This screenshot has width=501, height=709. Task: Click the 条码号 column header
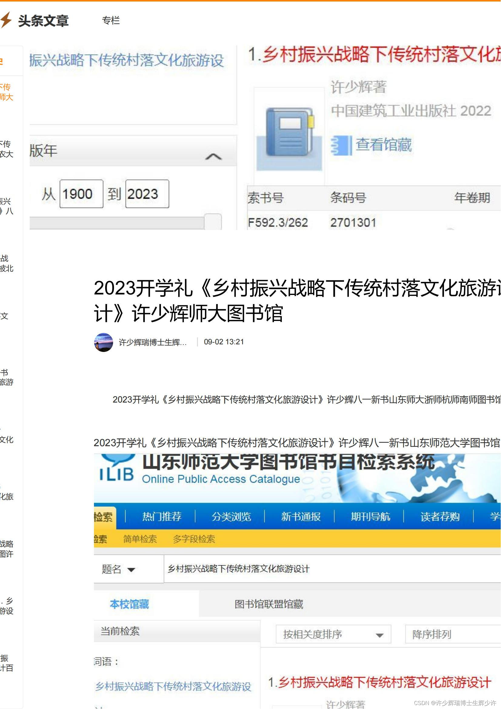(x=348, y=198)
